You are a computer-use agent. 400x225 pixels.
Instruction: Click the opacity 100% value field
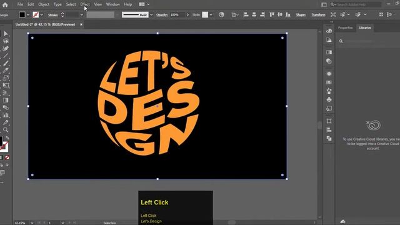click(177, 15)
